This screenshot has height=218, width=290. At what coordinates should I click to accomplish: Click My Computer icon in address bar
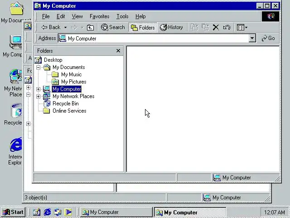pyautogui.click(x=63, y=38)
